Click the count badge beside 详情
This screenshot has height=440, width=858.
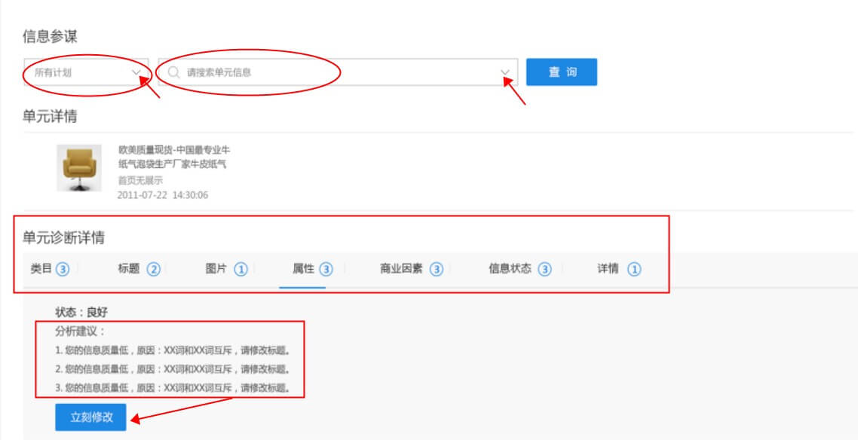coord(634,269)
